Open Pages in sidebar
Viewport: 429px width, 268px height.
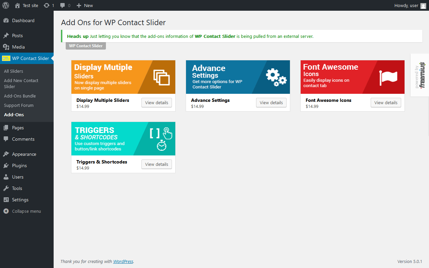coord(27,128)
